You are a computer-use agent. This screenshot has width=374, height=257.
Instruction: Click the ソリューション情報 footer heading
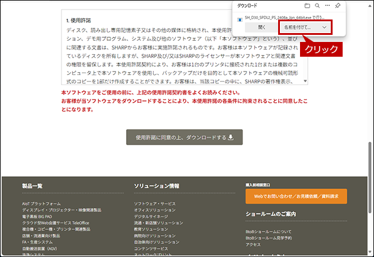point(157,186)
